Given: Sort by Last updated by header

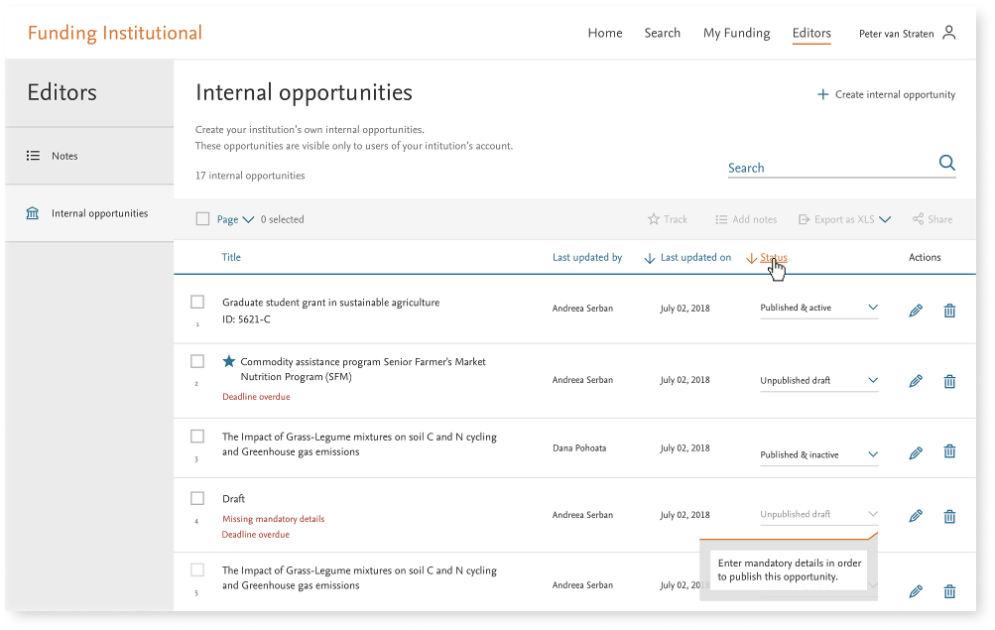Looking at the screenshot, I should click(x=587, y=257).
